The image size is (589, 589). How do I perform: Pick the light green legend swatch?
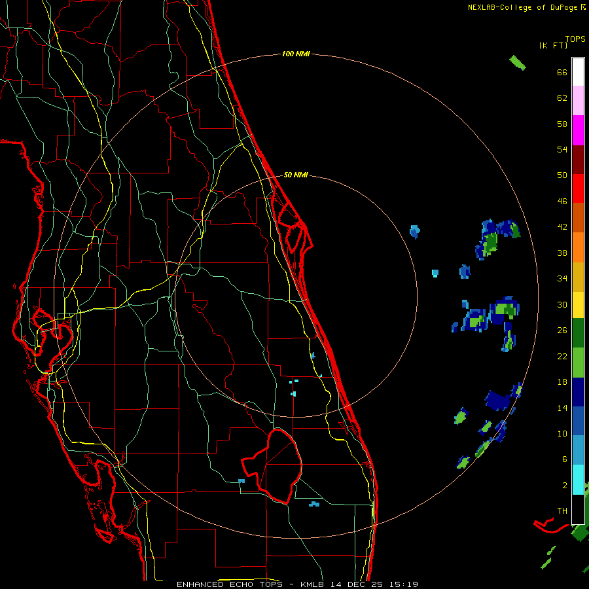pyautogui.click(x=578, y=363)
